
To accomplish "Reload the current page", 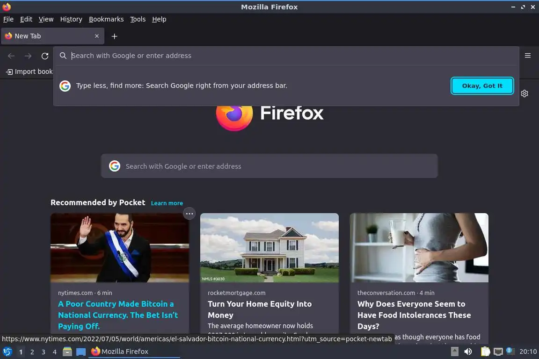I will [x=45, y=56].
